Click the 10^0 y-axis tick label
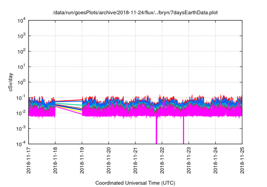 pos(22,82)
